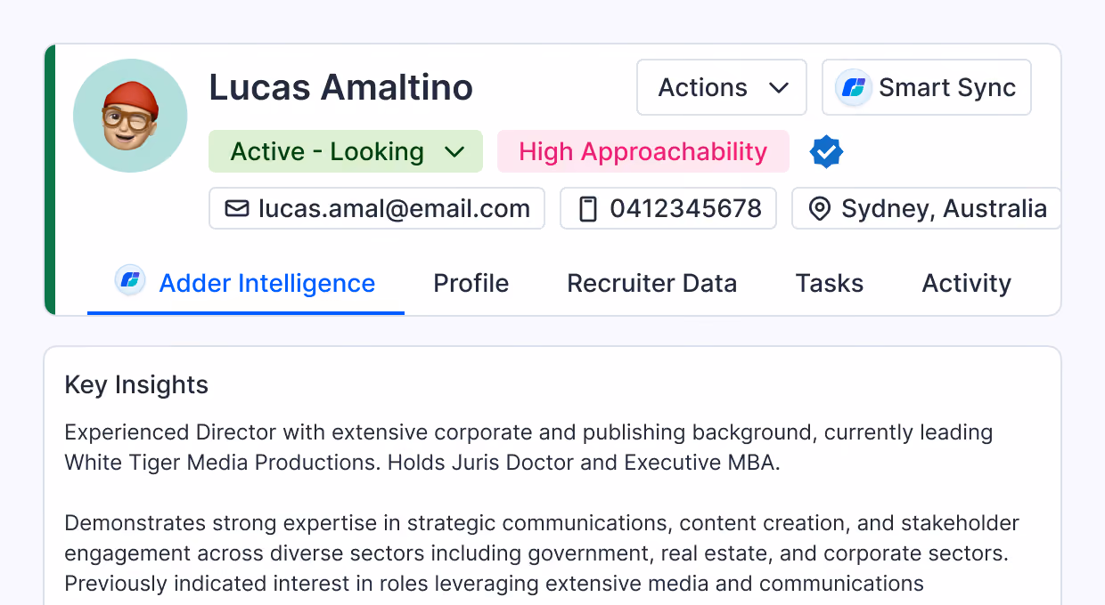Click the Adder Intelligence tab logo icon
This screenshot has height=605, width=1105.
[130, 281]
